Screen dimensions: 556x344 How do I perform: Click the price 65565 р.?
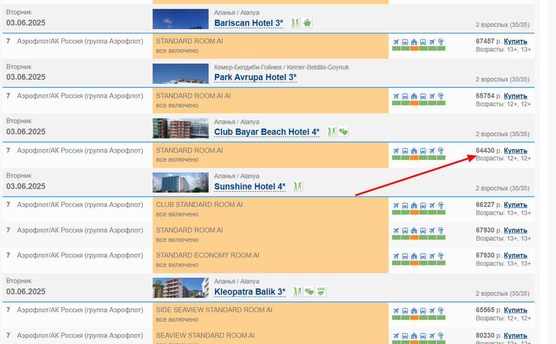[489, 310]
